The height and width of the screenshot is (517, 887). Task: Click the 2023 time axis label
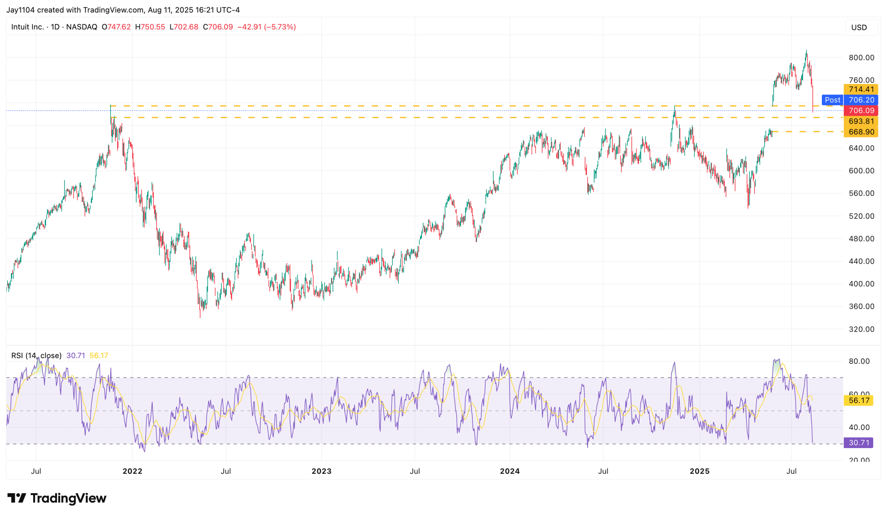(321, 471)
